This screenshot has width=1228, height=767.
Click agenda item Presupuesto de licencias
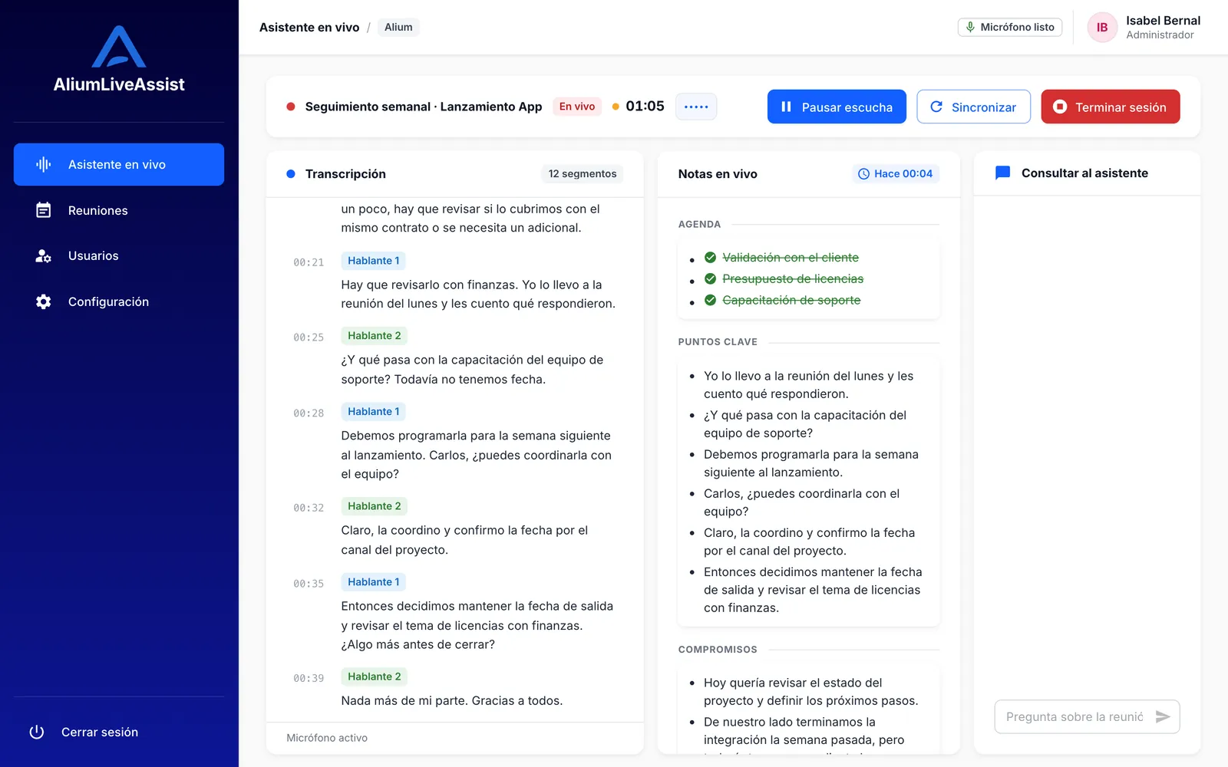(793, 278)
